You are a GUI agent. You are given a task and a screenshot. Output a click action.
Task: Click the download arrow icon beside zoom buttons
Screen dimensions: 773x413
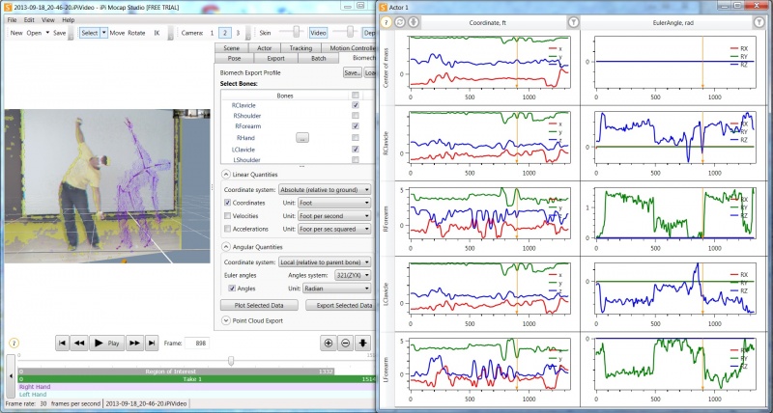[x=362, y=344]
